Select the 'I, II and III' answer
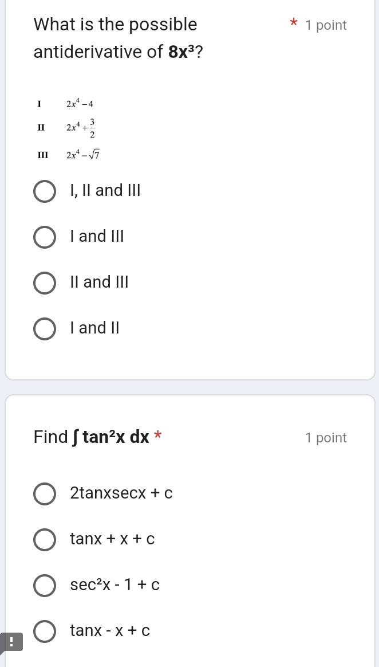Screen dimensions: 379x667 [x=45, y=191]
